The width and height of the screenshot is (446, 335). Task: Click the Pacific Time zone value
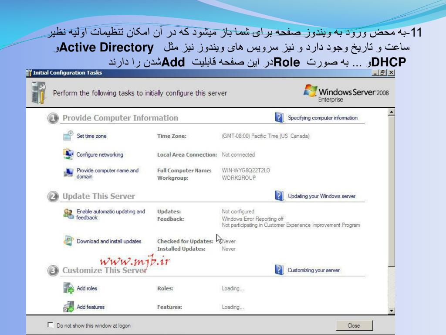click(x=266, y=136)
